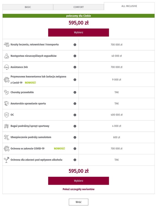Click info icon for Amatorskie uprawianie sportu
Viewport: 157px width, 217px height.
pyautogui.click(x=75, y=103)
